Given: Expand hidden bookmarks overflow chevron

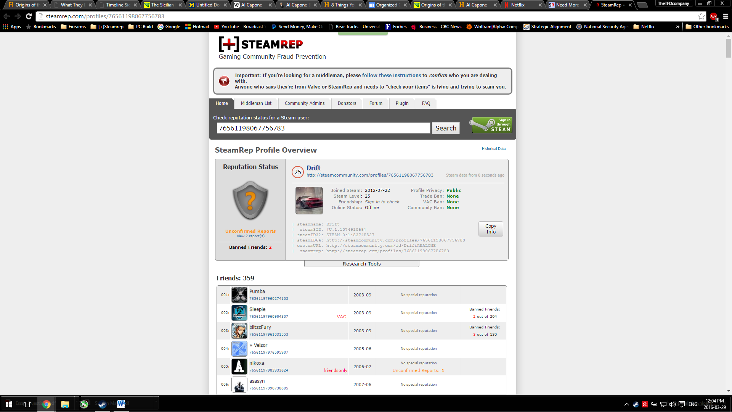Looking at the screenshot, I should pyautogui.click(x=677, y=27).
